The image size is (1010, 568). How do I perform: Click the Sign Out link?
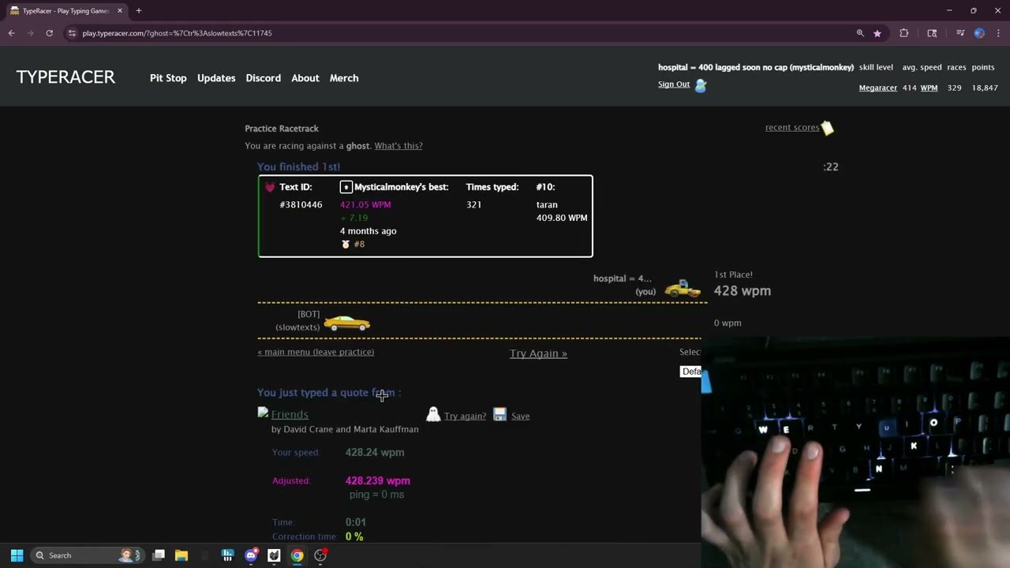[x=674, y=84]
